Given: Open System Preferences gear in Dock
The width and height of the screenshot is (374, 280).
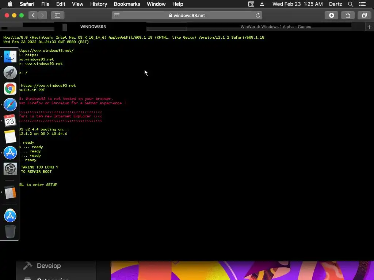Looking at the screenshot, I should (10, 169).
